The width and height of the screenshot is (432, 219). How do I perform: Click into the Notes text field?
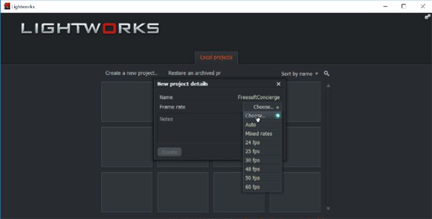pyautogui.click(x=200, y=128)
